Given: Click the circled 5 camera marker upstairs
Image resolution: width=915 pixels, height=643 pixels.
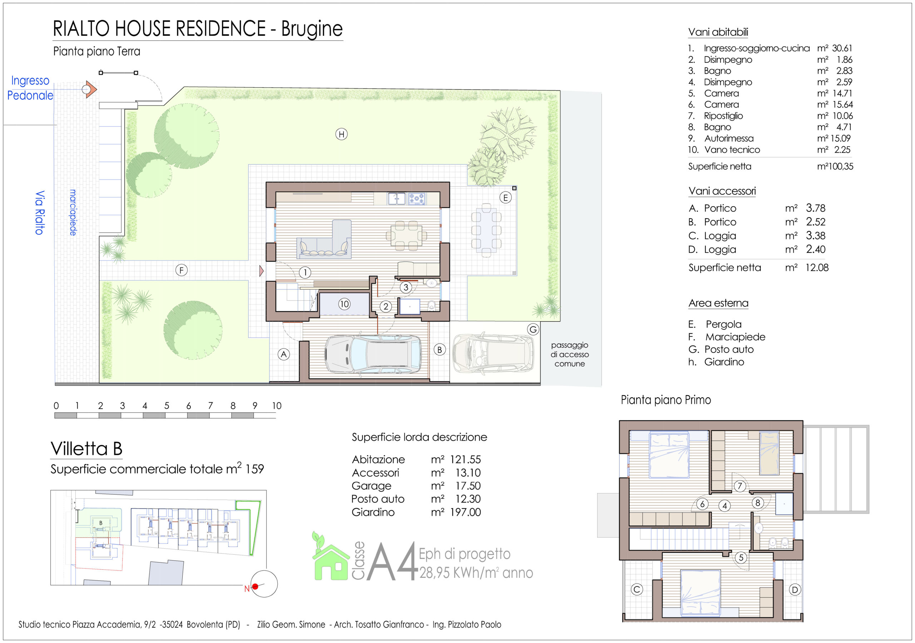Looking at the screenshot, I should 741,557.
